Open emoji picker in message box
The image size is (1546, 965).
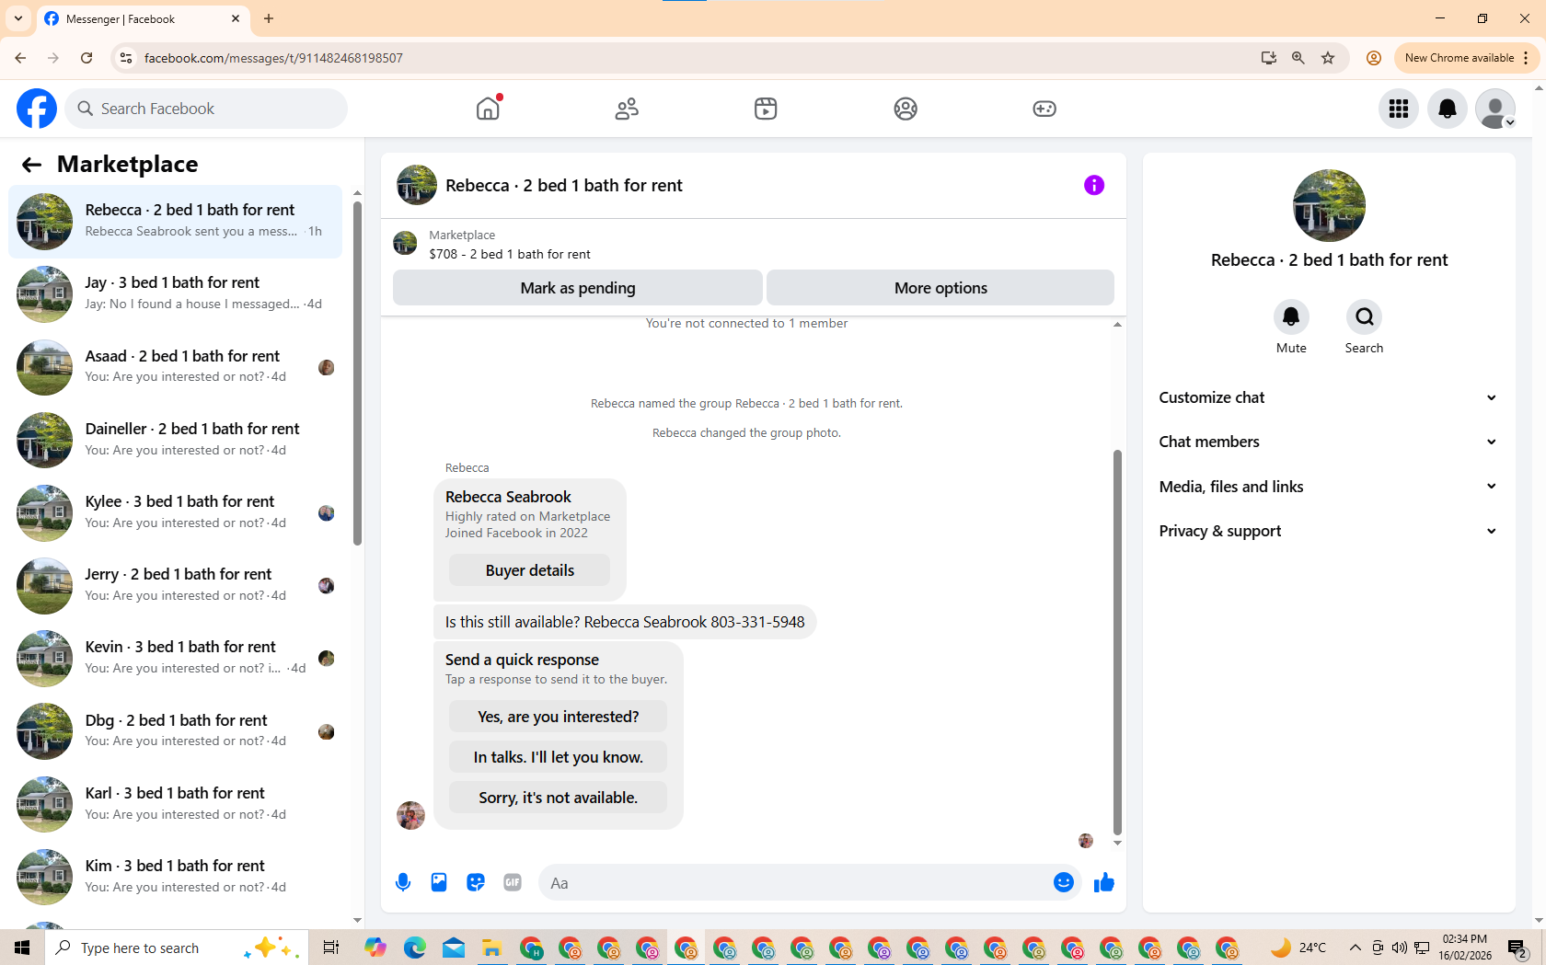[1064, 882]
